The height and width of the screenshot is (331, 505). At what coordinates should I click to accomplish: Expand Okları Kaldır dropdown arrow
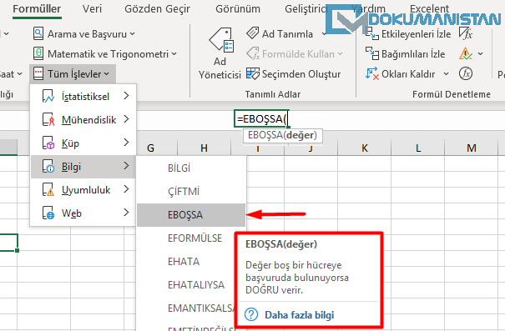click(x=446, y=74)
